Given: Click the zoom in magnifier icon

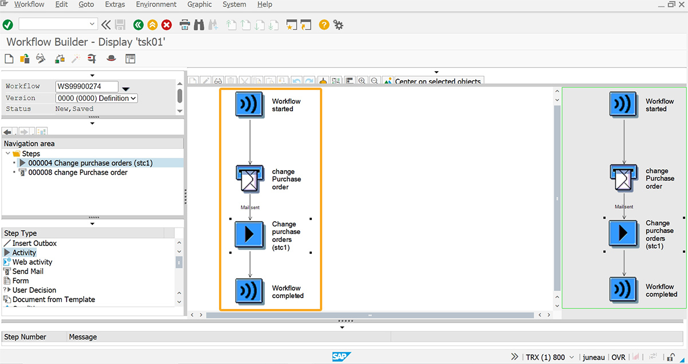Looking at the screenshot, I should coord(362,81).
